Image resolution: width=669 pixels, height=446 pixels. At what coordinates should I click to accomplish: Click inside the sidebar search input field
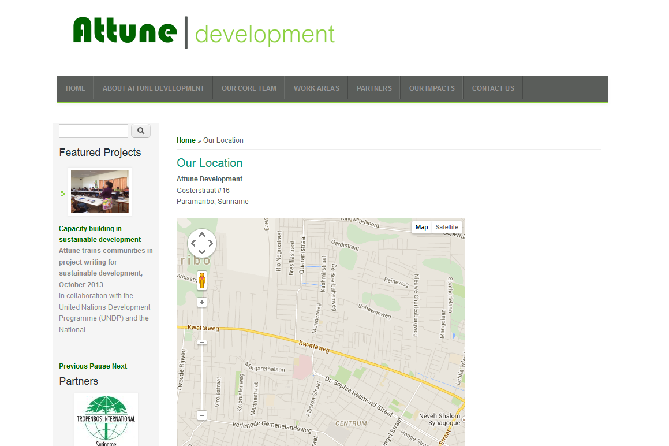tap(93, 131)
